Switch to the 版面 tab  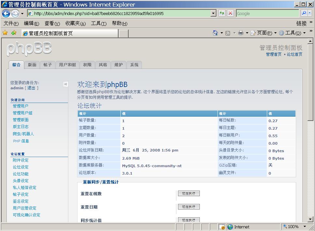click(x=32, y=65)
